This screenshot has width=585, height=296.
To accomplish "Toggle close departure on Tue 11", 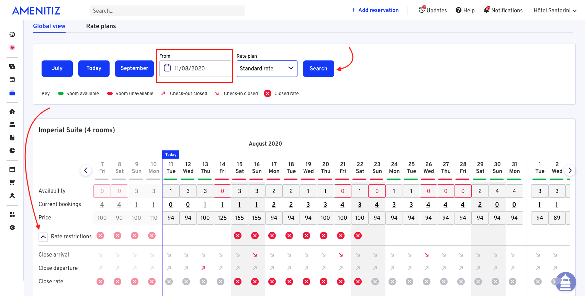I will click(x=169, y=268).
